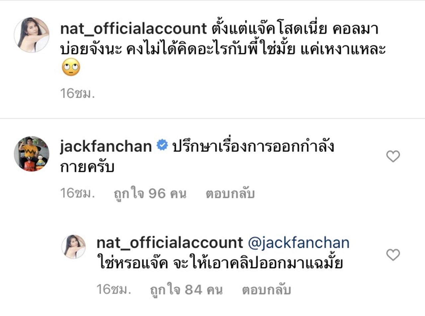The height and width of the screenshot is (316, 425).
Task: View who liked: ถูกใจ 84 คน
Action: pyautogui.click(x=186, y=290)
